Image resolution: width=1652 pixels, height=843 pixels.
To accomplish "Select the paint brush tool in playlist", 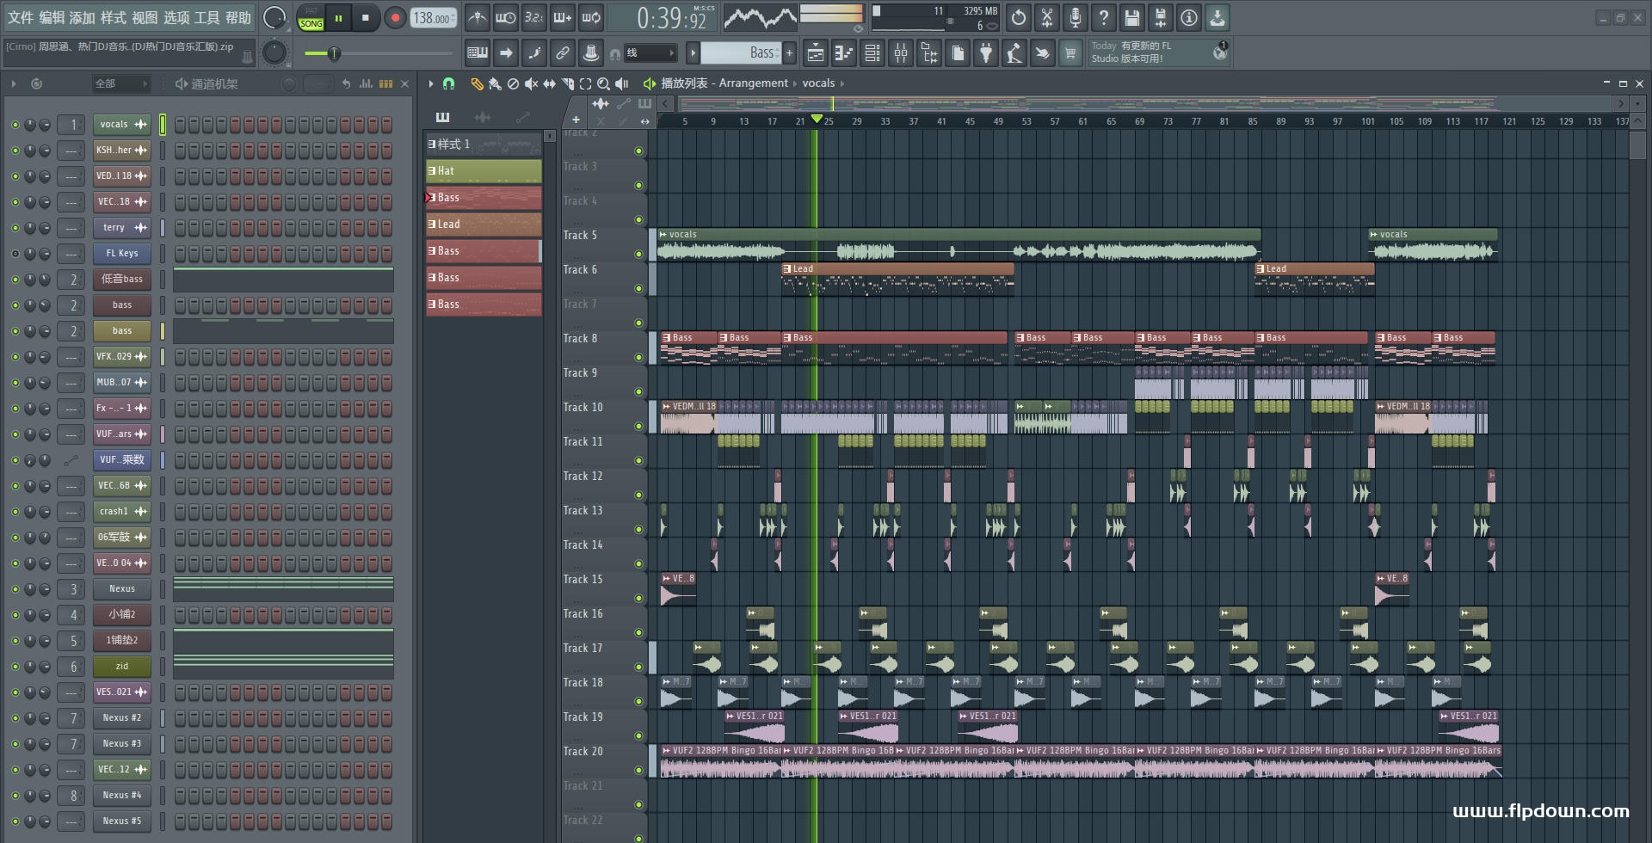I will [495, 83].
